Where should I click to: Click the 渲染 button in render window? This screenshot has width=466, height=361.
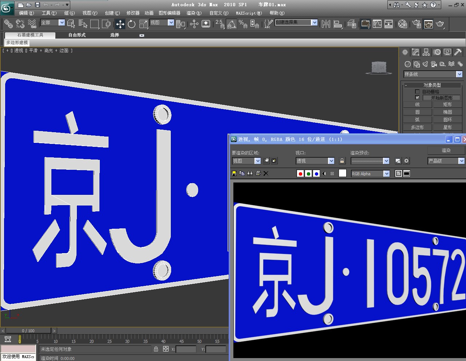click(446, 150)
